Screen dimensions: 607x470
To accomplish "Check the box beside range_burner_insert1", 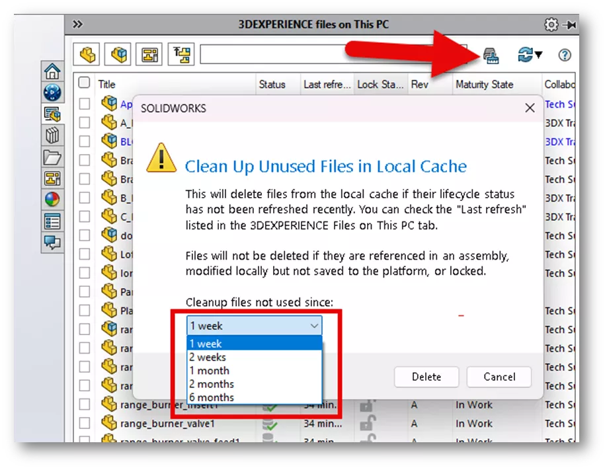I will 84,405.
